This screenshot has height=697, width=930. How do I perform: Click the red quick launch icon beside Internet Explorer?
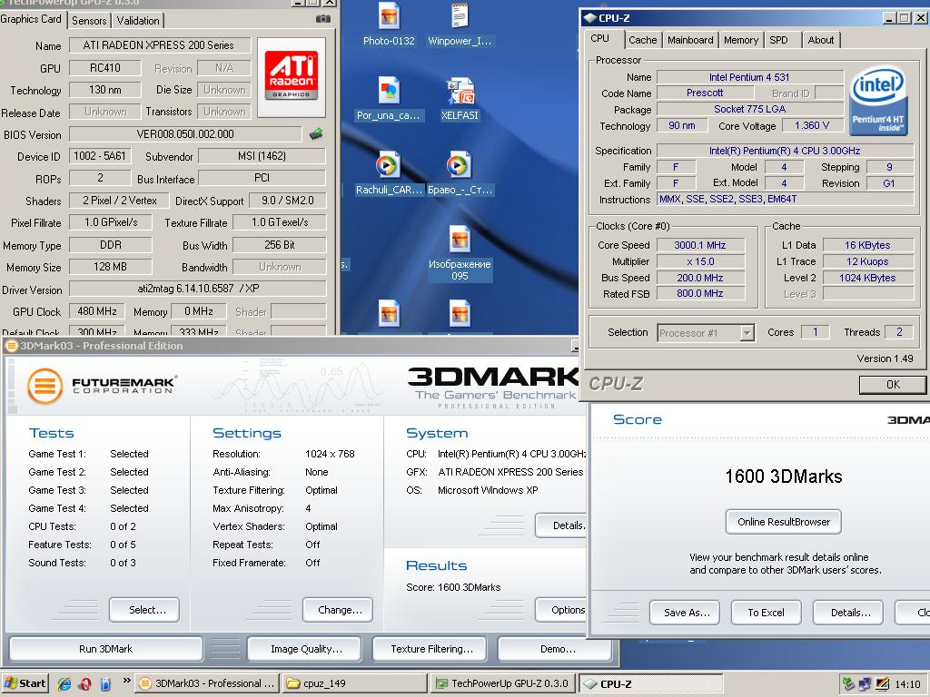click(x=84, y=683)
